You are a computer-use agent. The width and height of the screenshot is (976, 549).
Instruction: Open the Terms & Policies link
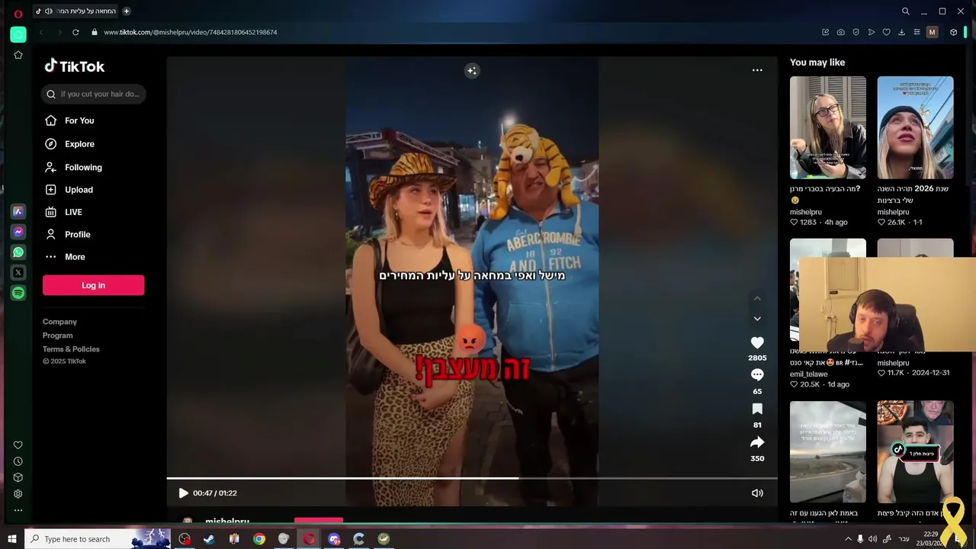tap(71, 349)
